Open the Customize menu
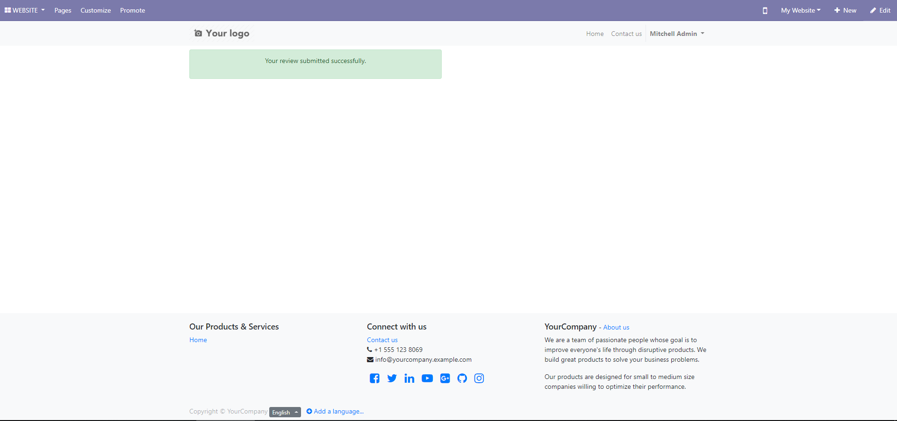The width and height of the screenshot is (897, 421). click(95, 10)
